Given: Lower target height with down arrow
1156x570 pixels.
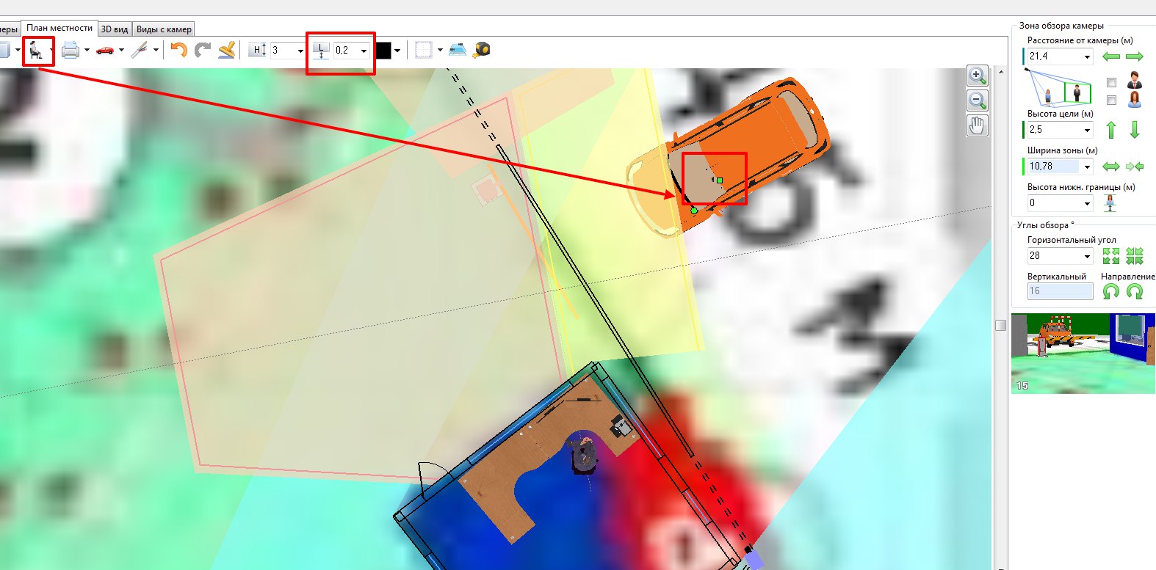Looking at the screenshot, I should (x=1135, y=130).
